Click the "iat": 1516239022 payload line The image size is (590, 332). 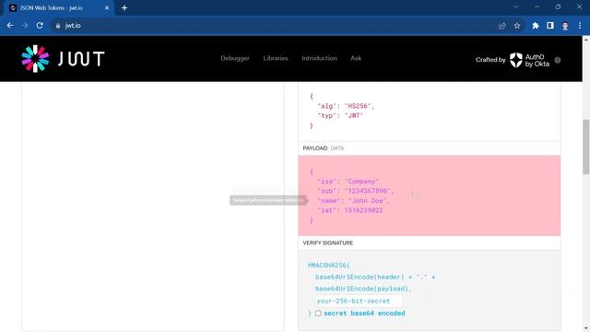pos(350,210)
